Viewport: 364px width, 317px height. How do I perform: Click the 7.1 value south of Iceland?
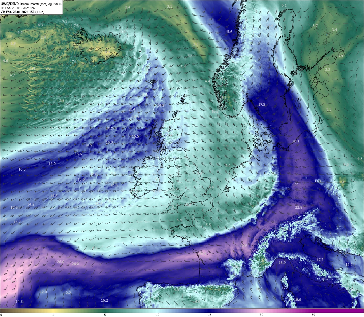coord(74,62)
